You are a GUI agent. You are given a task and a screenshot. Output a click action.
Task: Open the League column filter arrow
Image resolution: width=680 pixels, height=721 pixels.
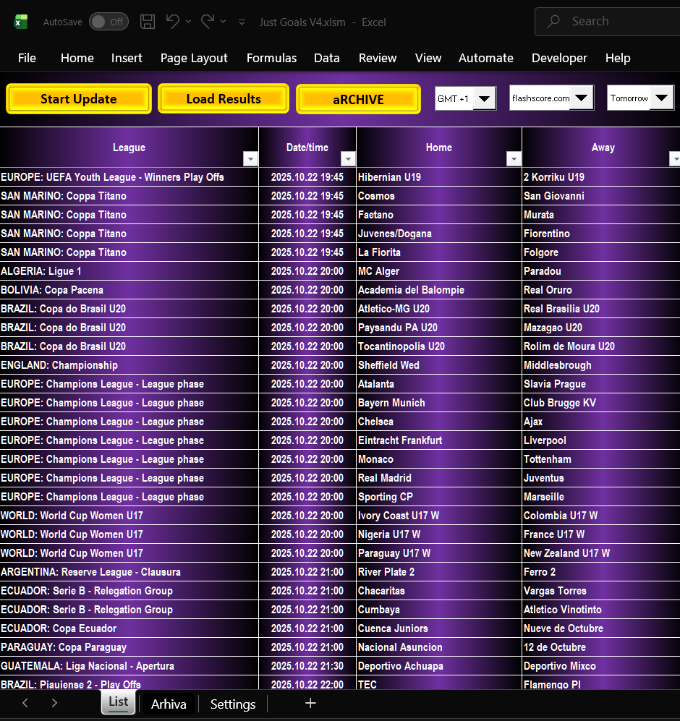250,159
